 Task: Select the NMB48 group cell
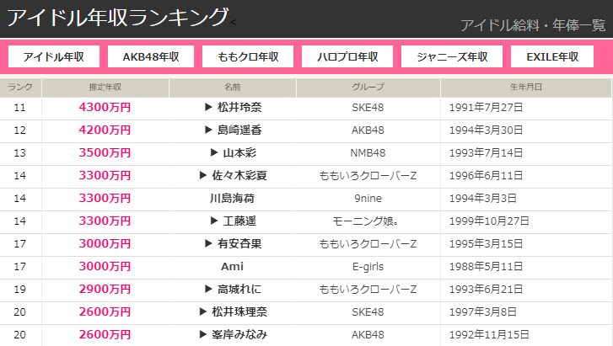click(x=368, y=152)
